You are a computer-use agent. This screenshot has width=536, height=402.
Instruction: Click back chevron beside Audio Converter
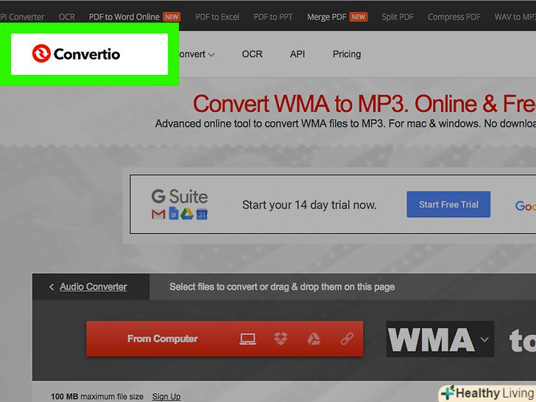(52, 287)
